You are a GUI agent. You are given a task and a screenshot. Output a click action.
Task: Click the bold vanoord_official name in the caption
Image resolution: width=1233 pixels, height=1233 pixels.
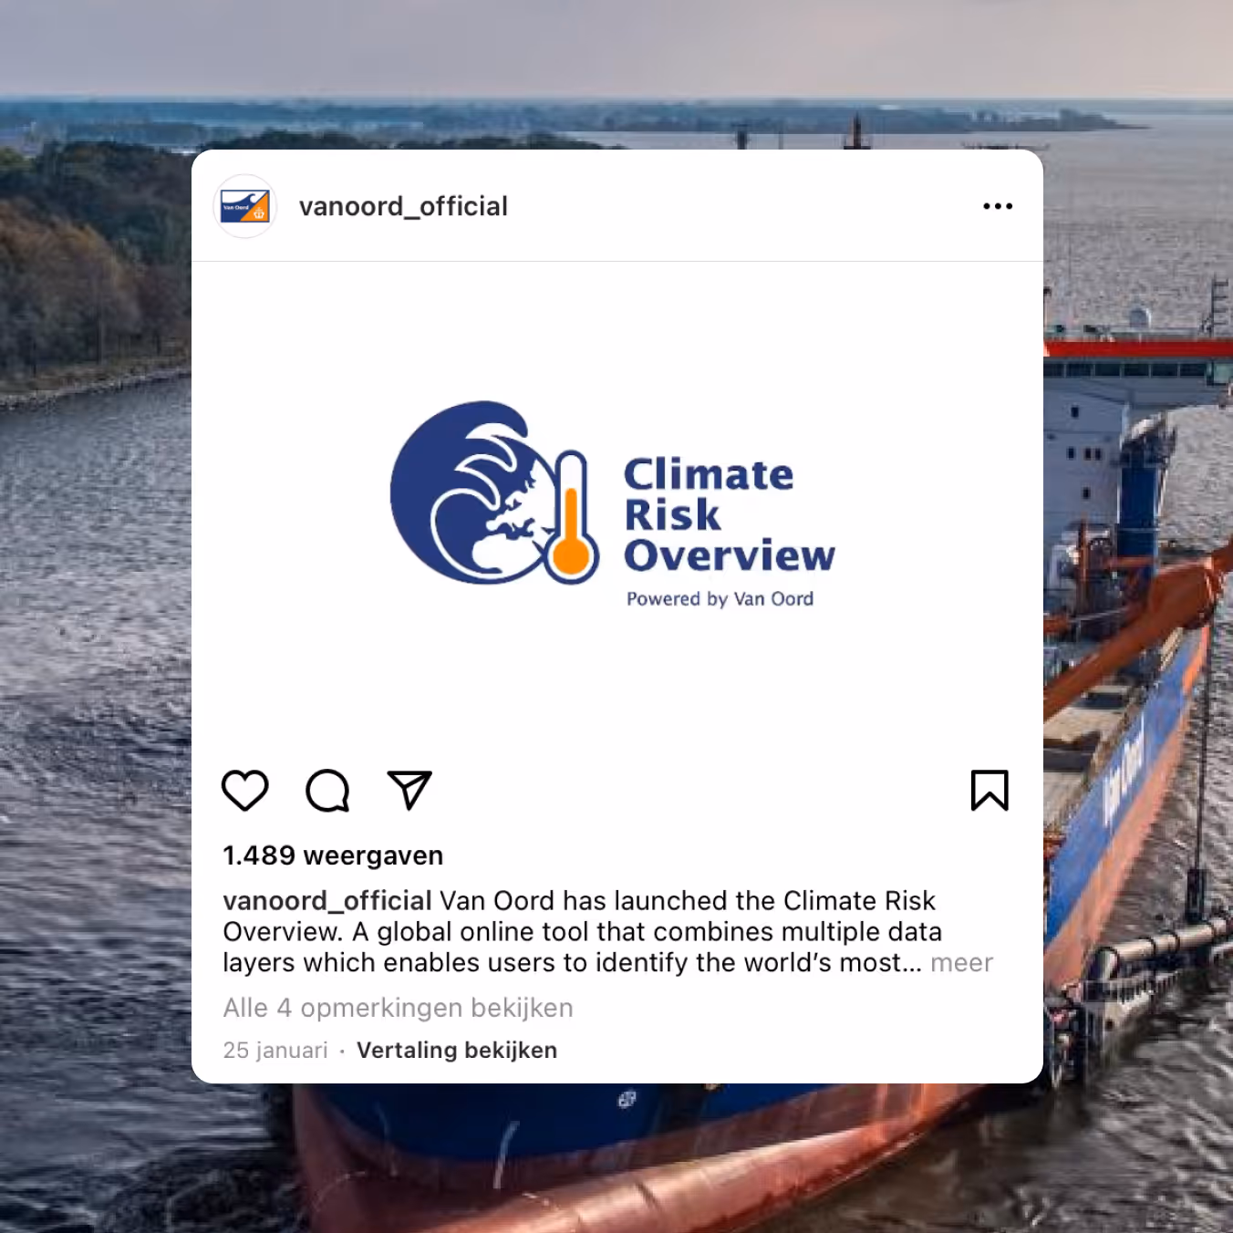click(327, 901)
